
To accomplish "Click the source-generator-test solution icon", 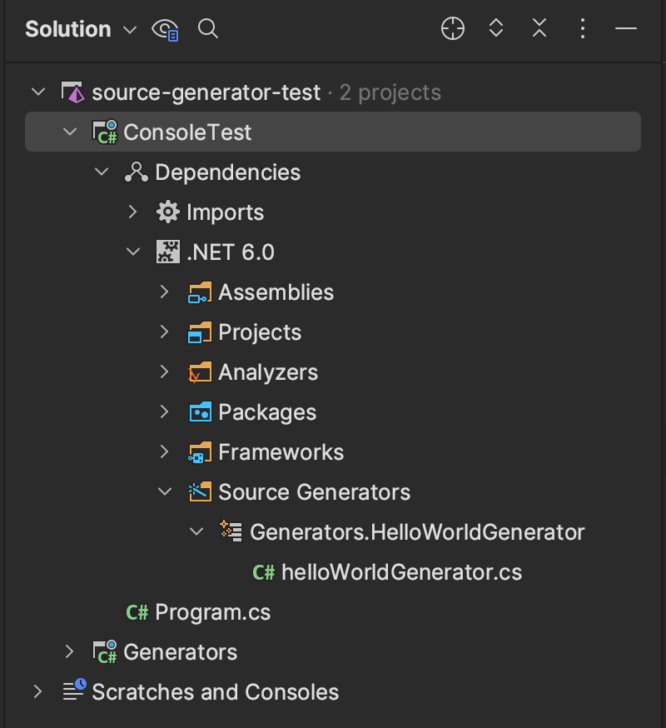I will pyautogui.click(x=73, y=92).
